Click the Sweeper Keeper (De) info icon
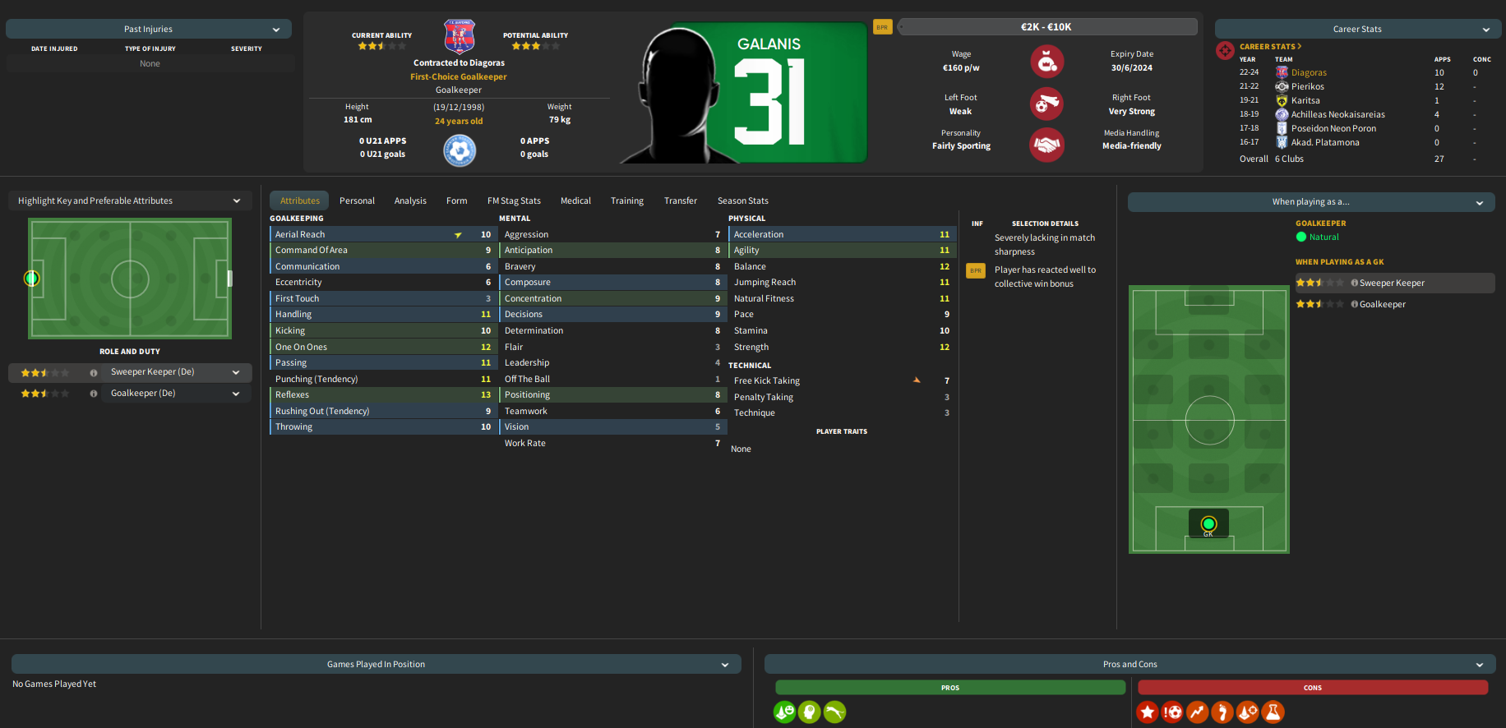The image size is (1506, 728). click(x=94, y=373)
